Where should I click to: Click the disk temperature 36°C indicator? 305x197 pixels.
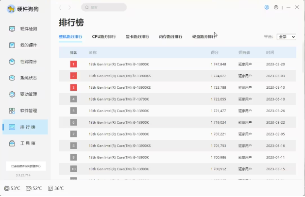(x=56, y=188)
